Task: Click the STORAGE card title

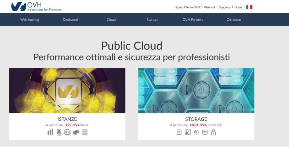Action: (196, 119)
